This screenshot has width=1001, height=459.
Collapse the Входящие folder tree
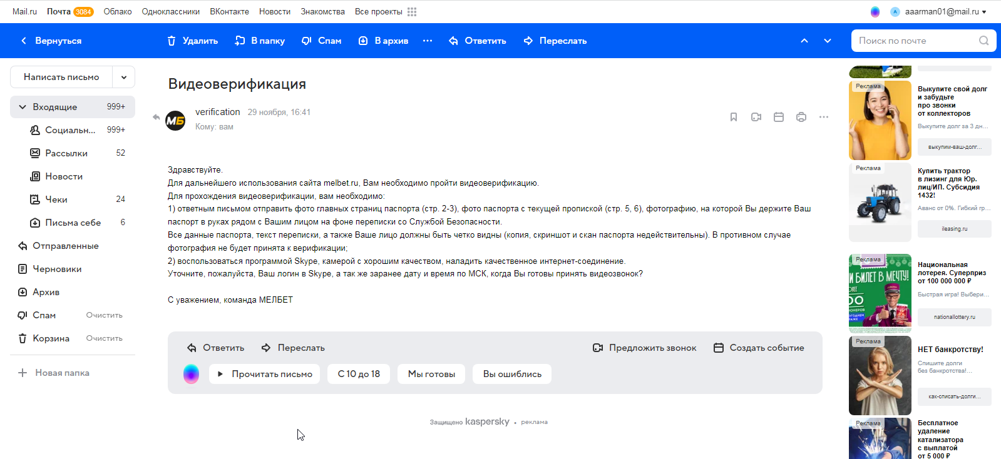pos(23,107)
